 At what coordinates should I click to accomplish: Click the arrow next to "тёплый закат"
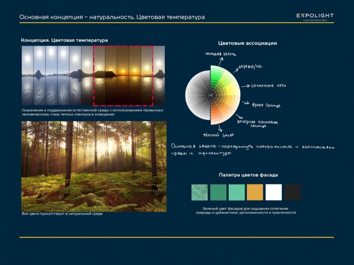point(220,128)
